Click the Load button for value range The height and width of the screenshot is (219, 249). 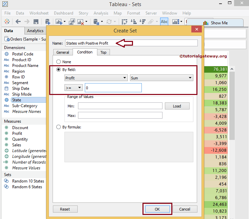coord(177,106)
